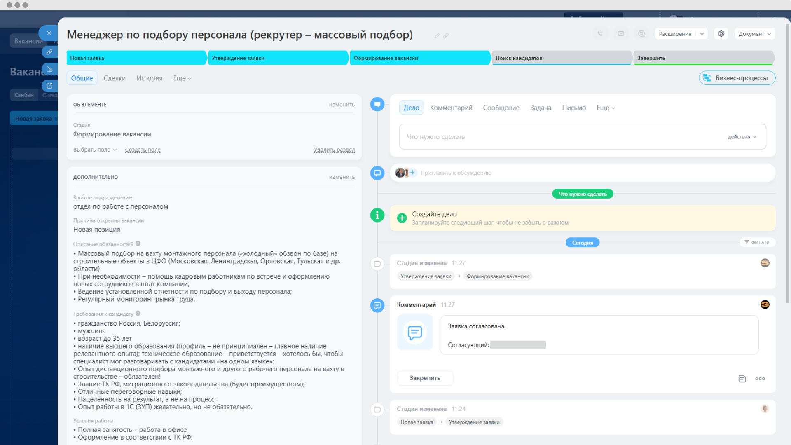
Task: Click green plus icon near Создайте дело
Action: click(402, 218)
